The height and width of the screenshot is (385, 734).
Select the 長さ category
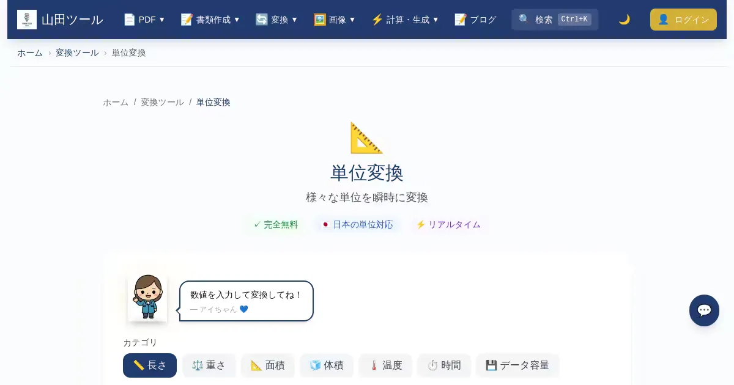pos(150,365)
